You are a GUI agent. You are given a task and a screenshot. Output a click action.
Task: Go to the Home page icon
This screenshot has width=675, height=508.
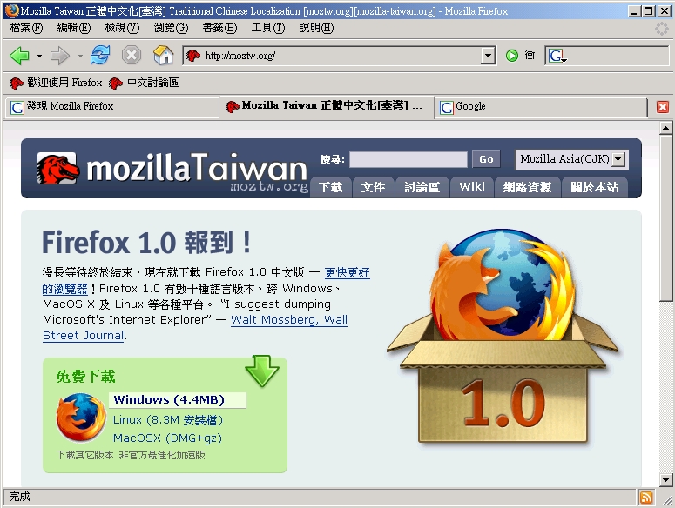pyautogui.click(x=163, y=55)
